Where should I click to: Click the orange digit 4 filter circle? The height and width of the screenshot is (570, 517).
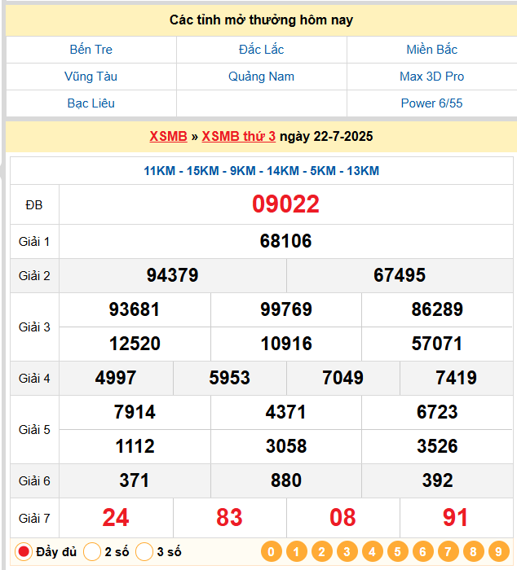pos(372,551)
